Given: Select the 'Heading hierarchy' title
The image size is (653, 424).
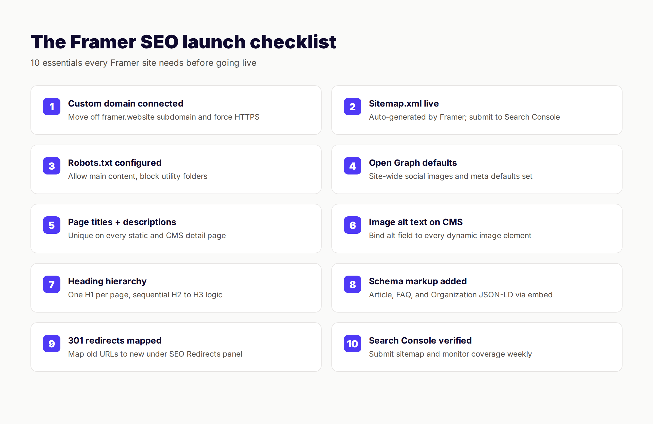Looking at the screenshot, I should point(107,281).
